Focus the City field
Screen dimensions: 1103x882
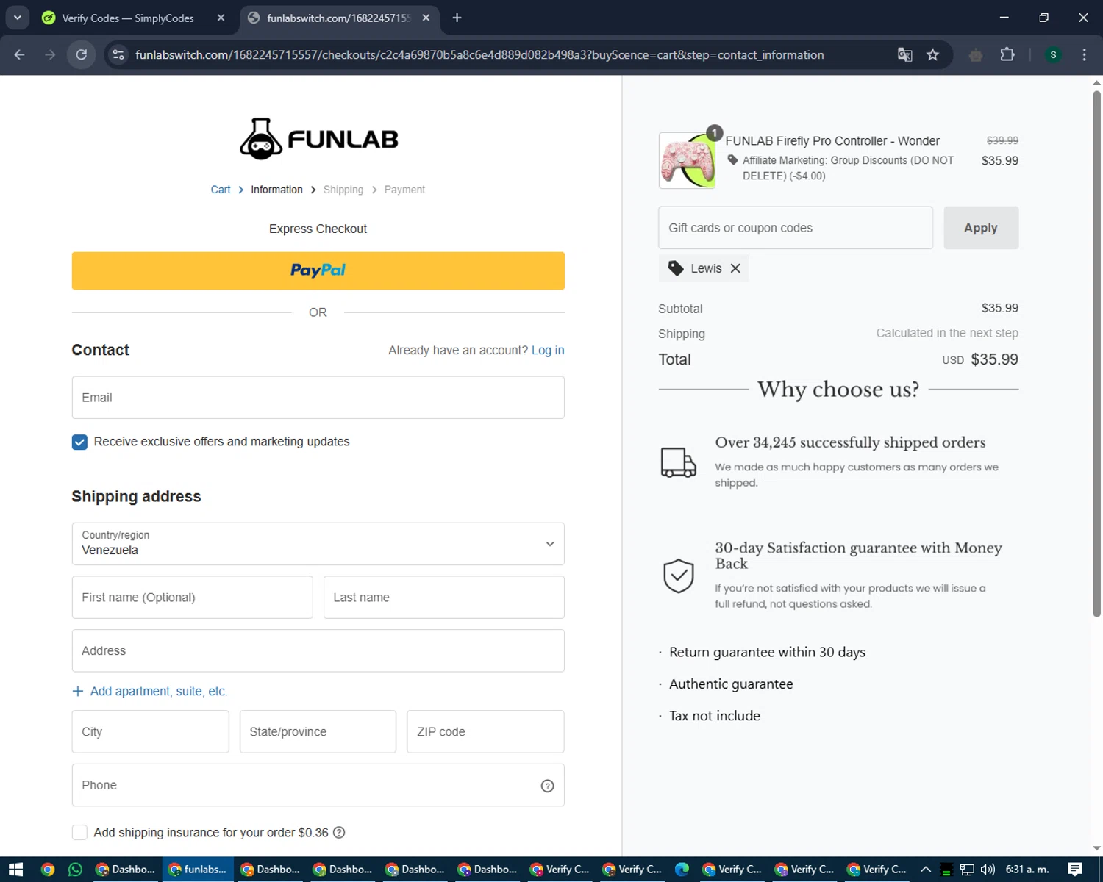150,732
